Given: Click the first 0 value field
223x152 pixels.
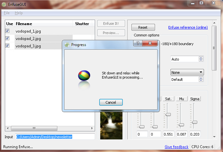Looking at the screenshot, I should (142, 134).
